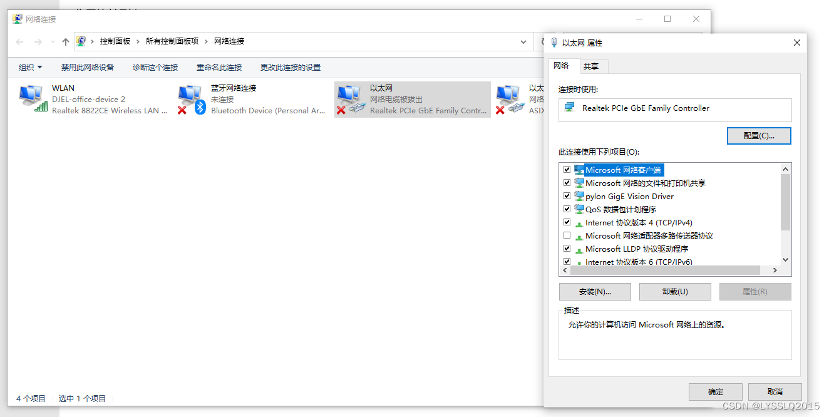Select the WLAN network adapter icon
This screenshot has height=417, width=829.
33,99
